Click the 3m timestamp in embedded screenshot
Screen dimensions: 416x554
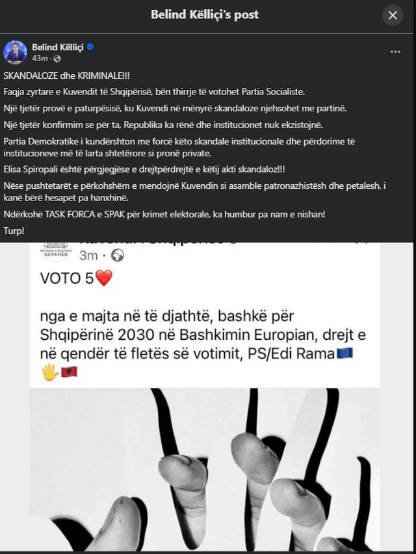[x=88, y=255]
